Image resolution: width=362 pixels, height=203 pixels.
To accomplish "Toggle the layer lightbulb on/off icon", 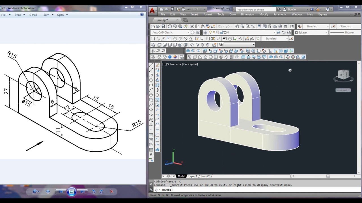I will click(210, 32).
